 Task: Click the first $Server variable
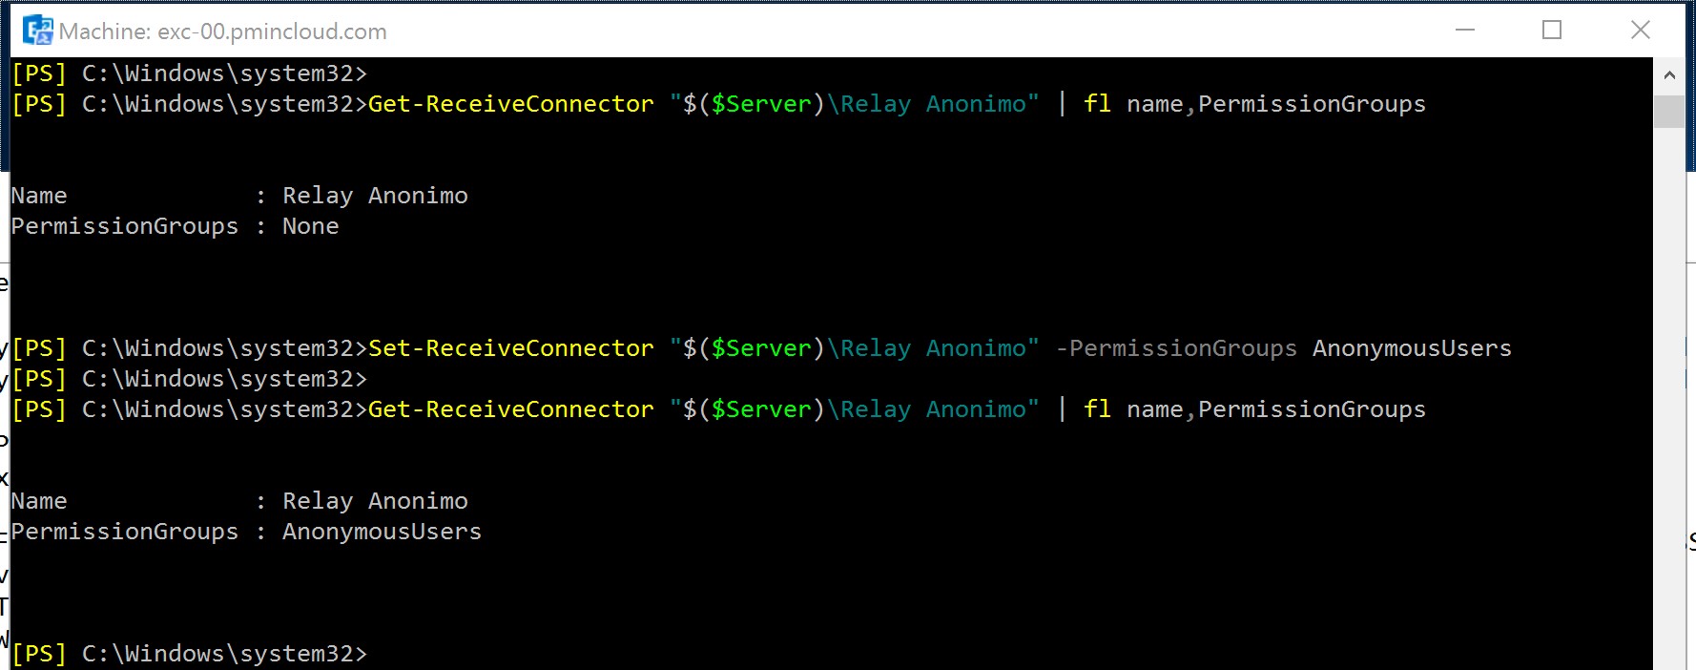(x=761, y=104)
